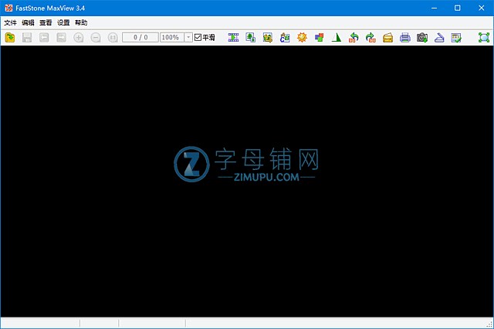Click the Email envelope icon

pyautogui.click(x=387, y=37)
